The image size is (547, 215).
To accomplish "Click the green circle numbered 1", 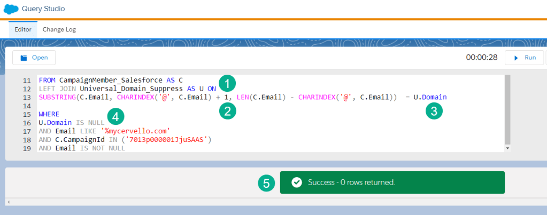I will 228,83.
